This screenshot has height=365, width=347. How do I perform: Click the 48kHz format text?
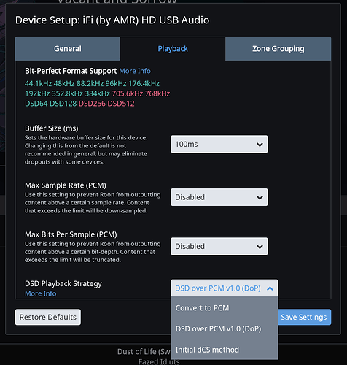[64, 83]
